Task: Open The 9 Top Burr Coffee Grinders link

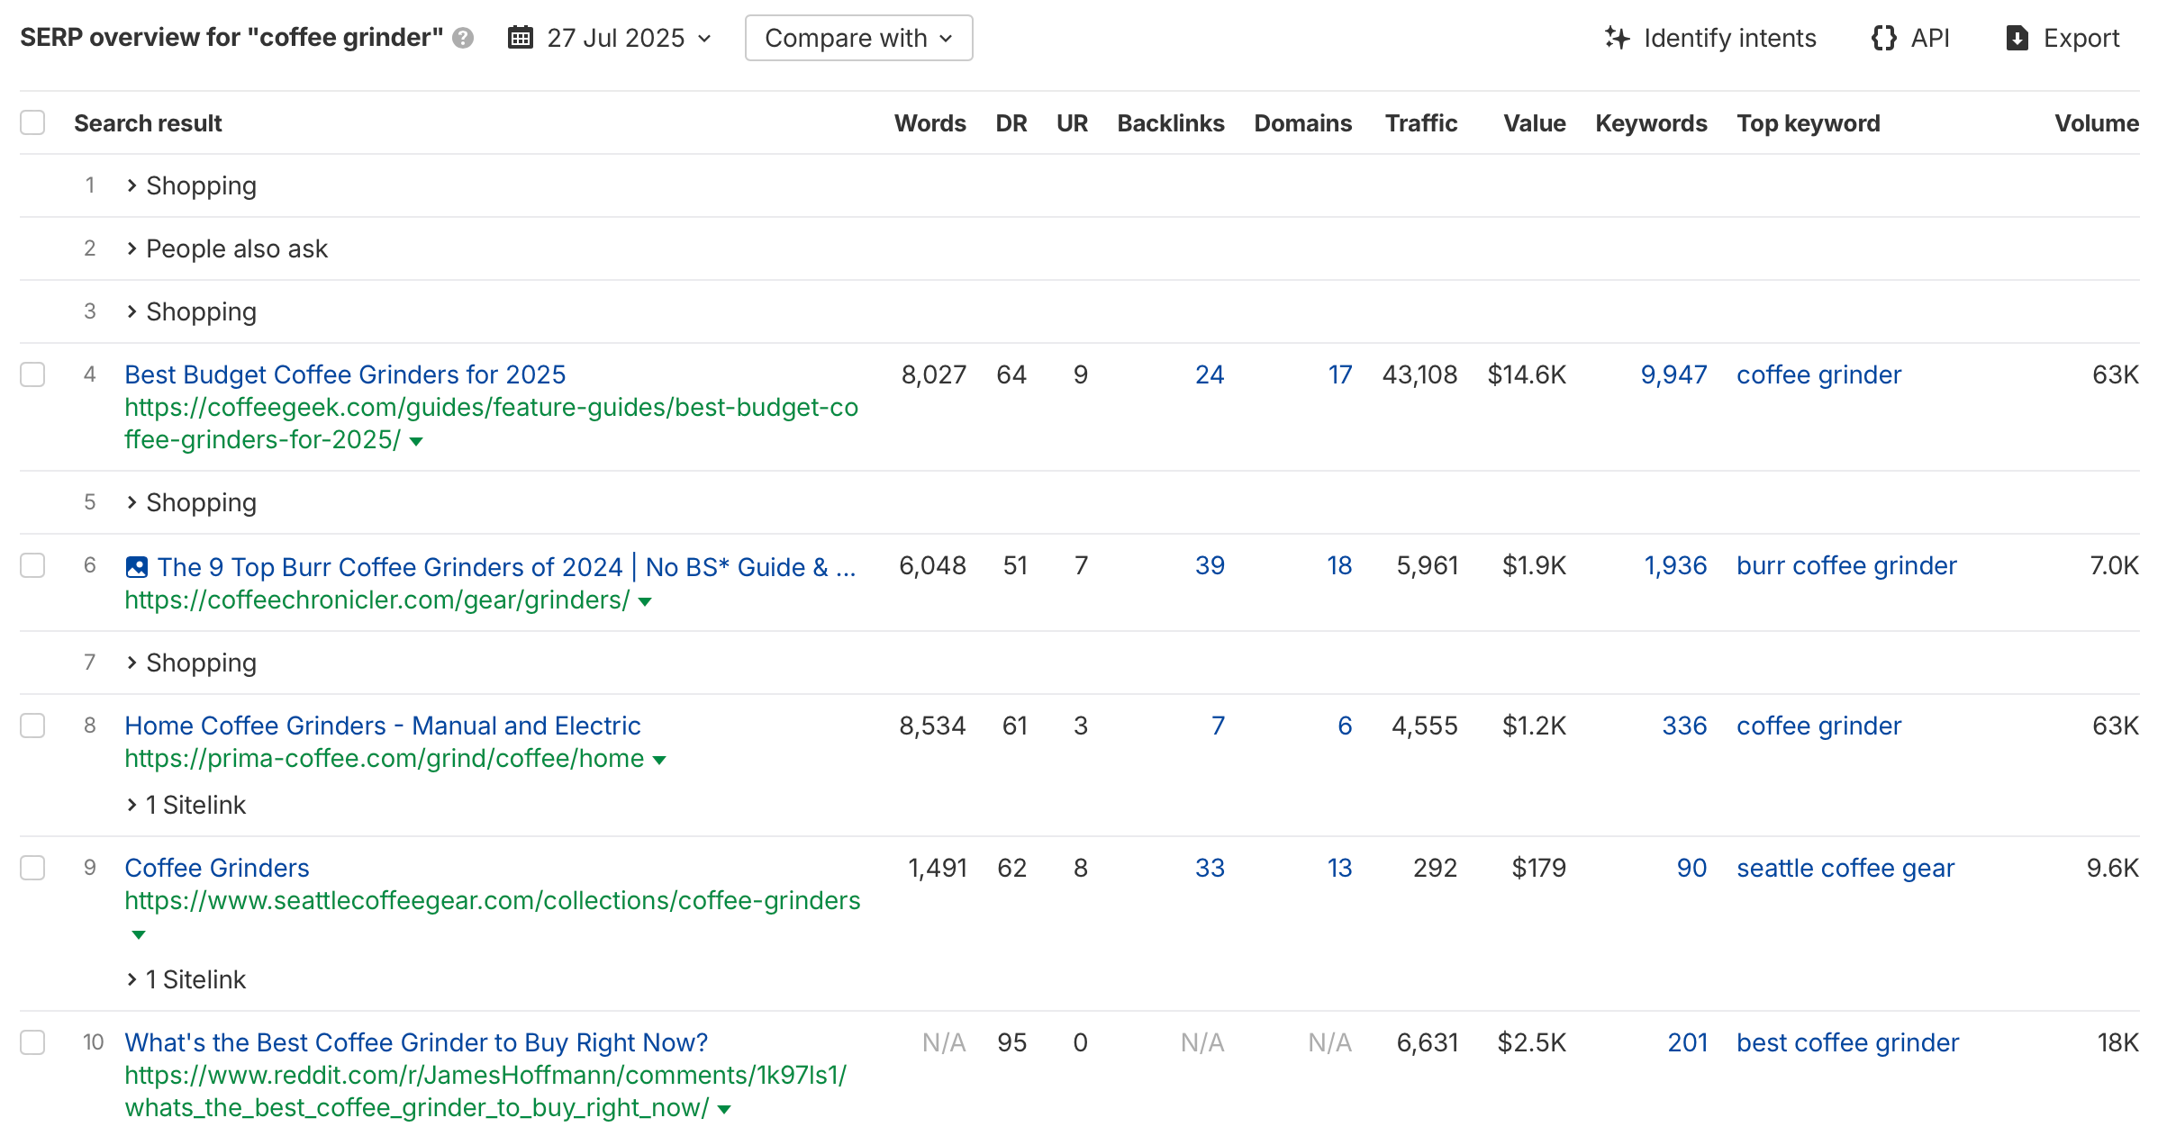Action: pyautogui.click(x=507, y=567)
